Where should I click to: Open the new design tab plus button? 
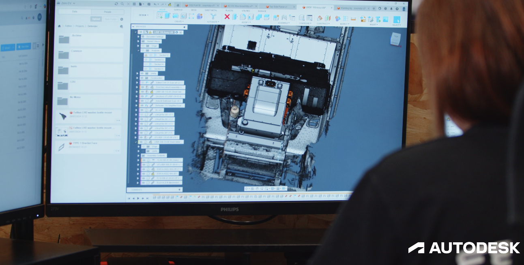pos(374,9)
